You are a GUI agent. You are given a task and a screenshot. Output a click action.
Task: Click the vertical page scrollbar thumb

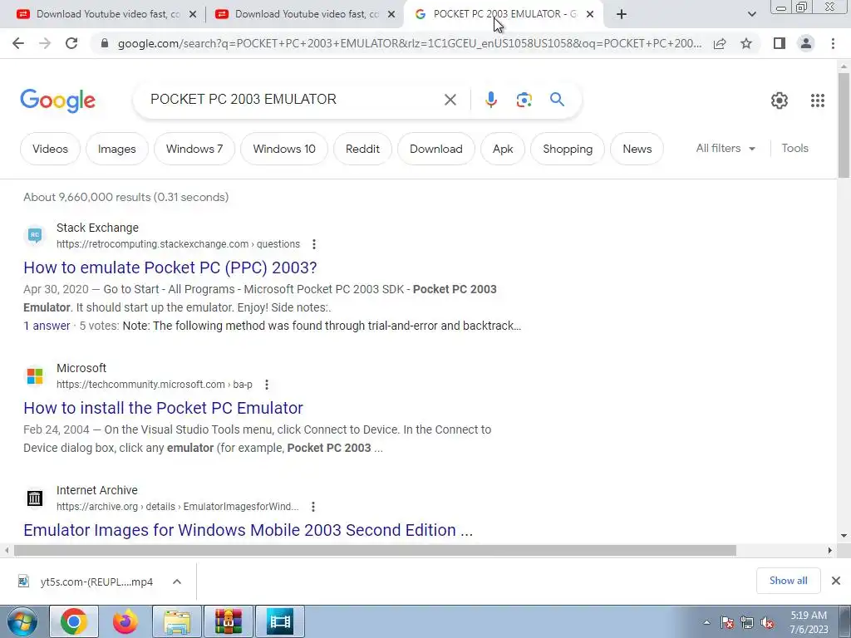844,125
